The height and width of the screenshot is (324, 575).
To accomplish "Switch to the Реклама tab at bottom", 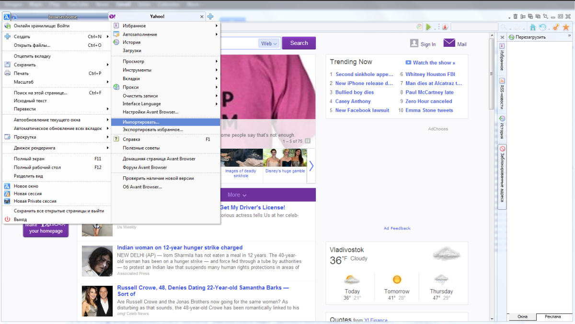I will point(552,317).
